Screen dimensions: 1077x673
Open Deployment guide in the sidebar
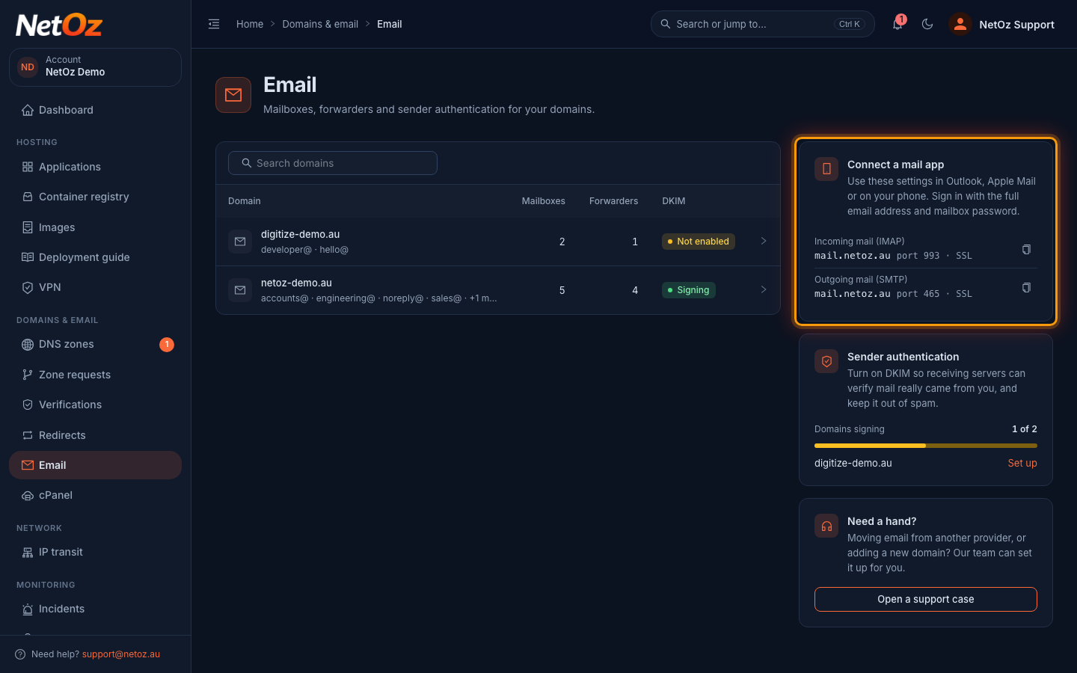tap(95, 257)
